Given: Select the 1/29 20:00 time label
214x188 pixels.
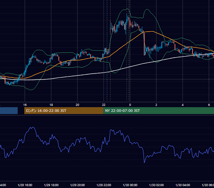Looking at the screenshot, I should 77,185.
